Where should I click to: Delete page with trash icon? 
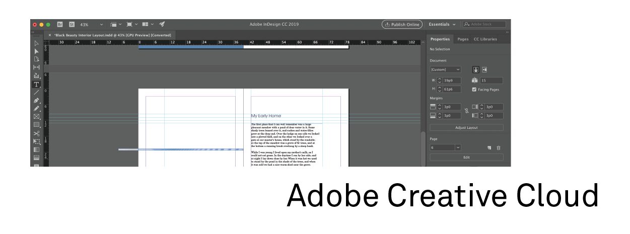499,147
